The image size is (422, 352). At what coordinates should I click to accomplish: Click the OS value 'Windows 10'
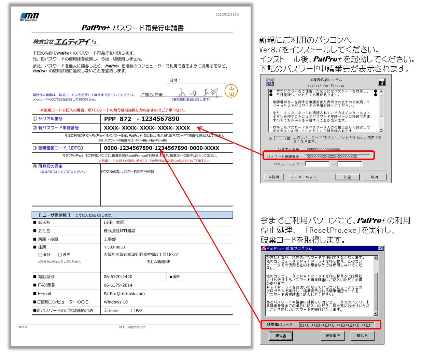(x=115, y=302)
